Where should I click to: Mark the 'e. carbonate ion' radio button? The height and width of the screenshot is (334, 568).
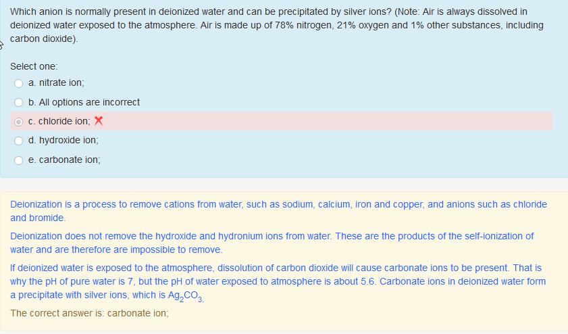(x=19, y=160)
